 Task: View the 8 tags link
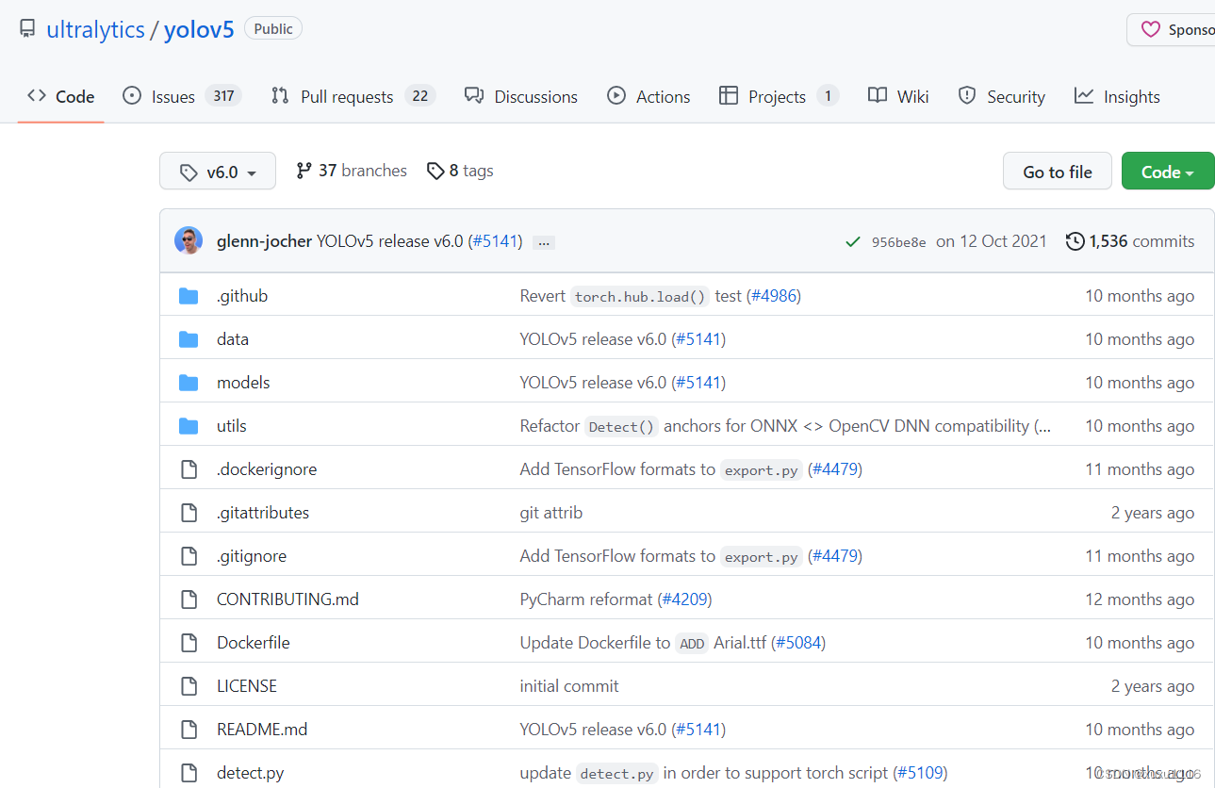[x=460, y=171]
